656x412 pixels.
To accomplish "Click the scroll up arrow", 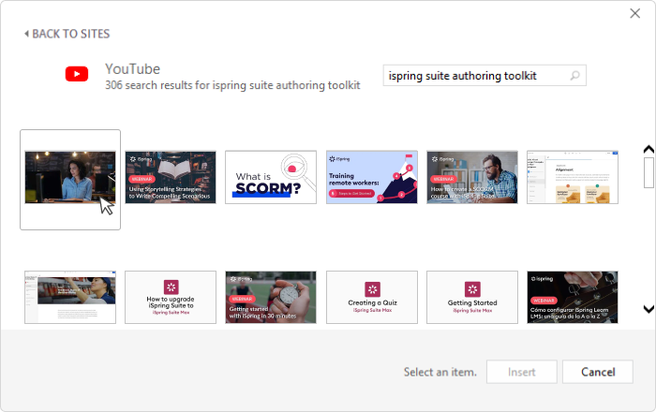I will [649, 150].
